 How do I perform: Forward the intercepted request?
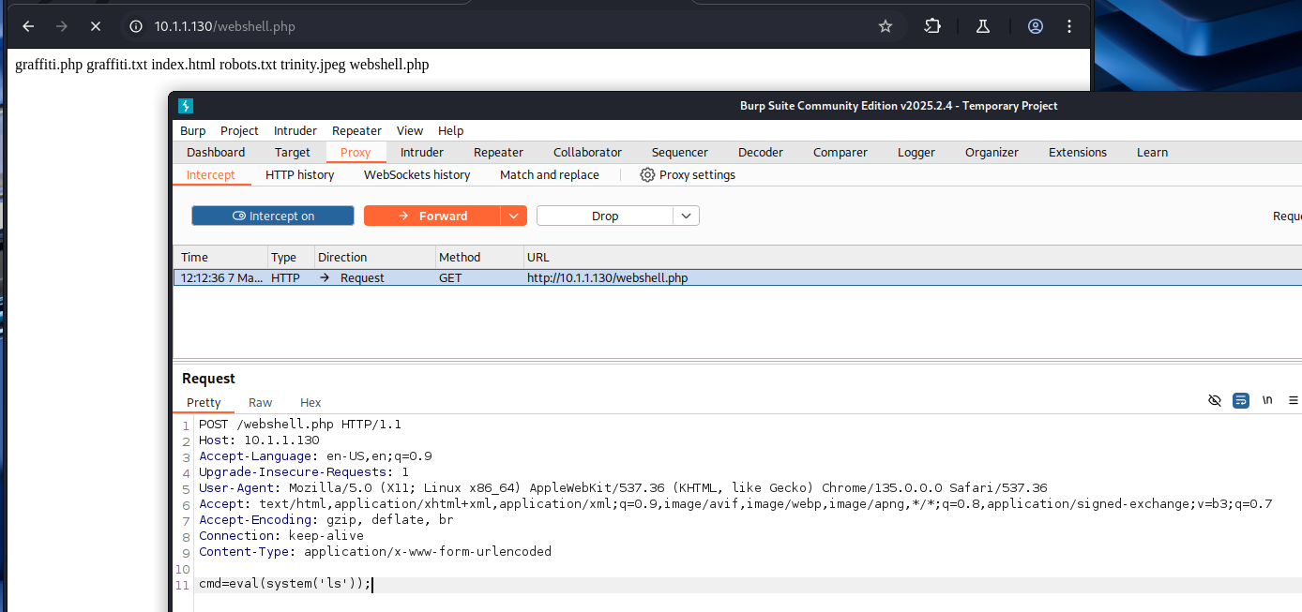click(x=432, y=216)
